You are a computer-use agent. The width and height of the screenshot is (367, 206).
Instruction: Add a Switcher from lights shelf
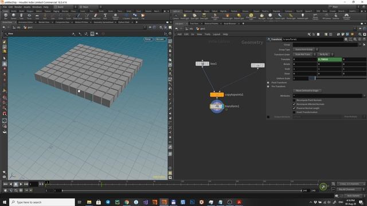(x=335, y=17)
